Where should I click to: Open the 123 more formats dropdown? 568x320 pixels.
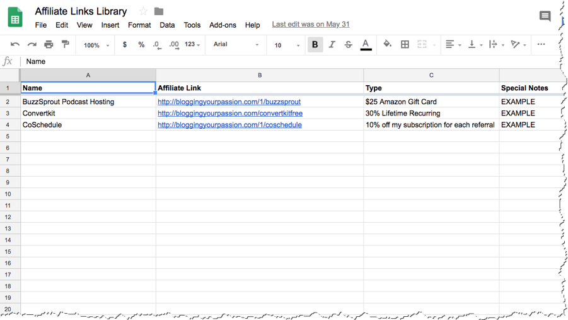(x=192, y=44)
